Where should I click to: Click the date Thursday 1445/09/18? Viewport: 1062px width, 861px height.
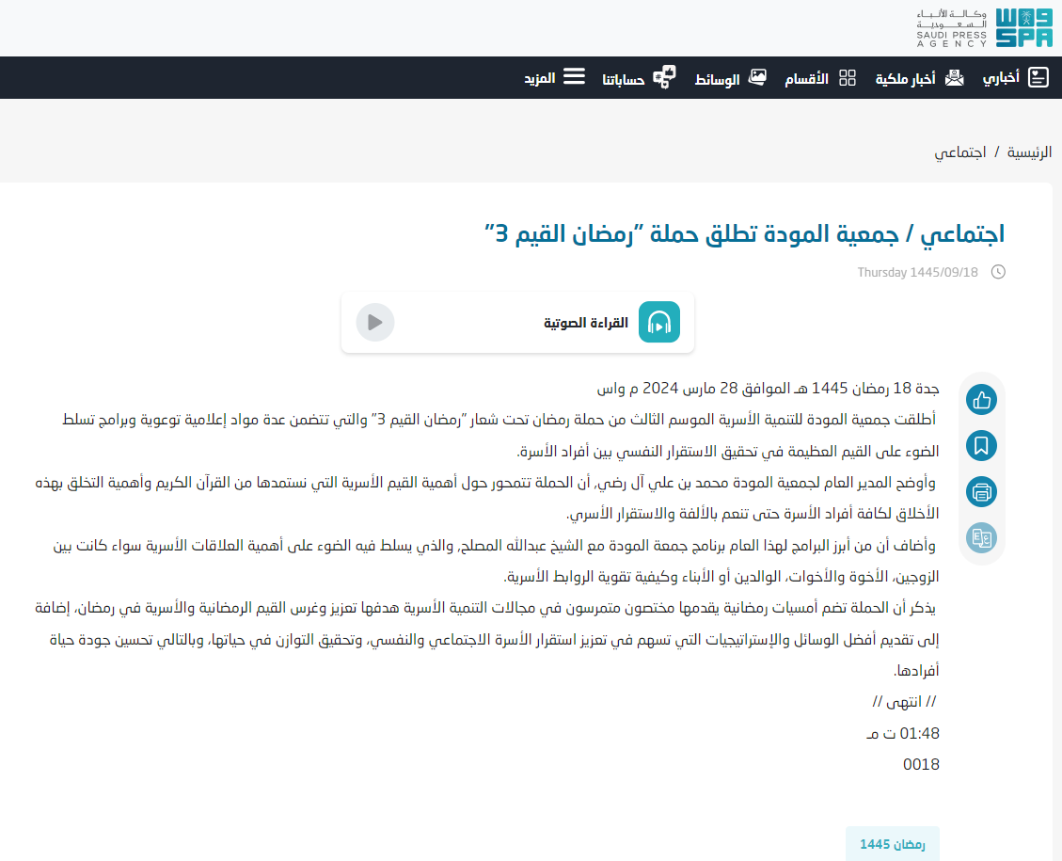[x=917, y=272]
